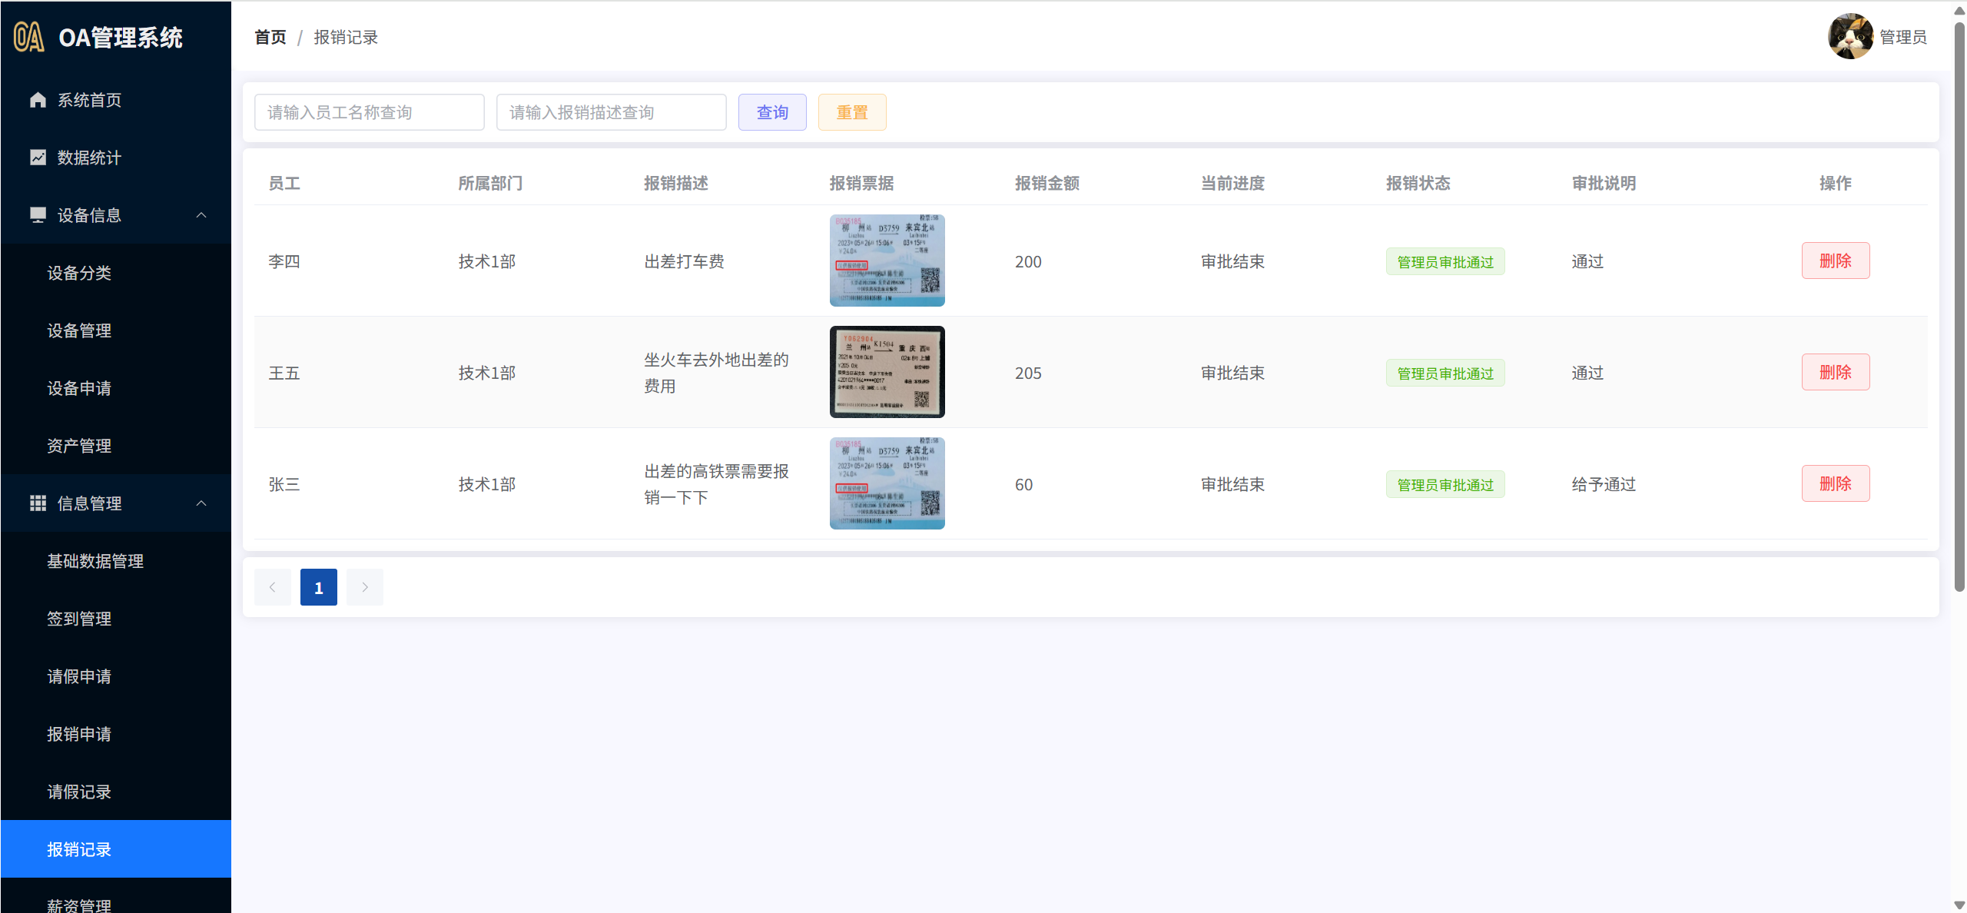Screen dimensions: 1967x913
Task: Go to the next page arrow
Action: (x=365, y=587)
